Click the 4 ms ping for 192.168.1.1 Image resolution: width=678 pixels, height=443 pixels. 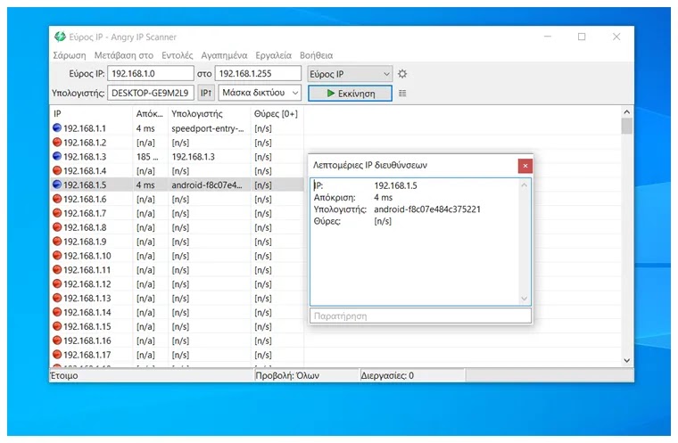click(145, 128)
